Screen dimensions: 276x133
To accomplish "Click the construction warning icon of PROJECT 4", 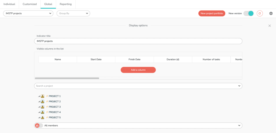I will pos(42,112).
